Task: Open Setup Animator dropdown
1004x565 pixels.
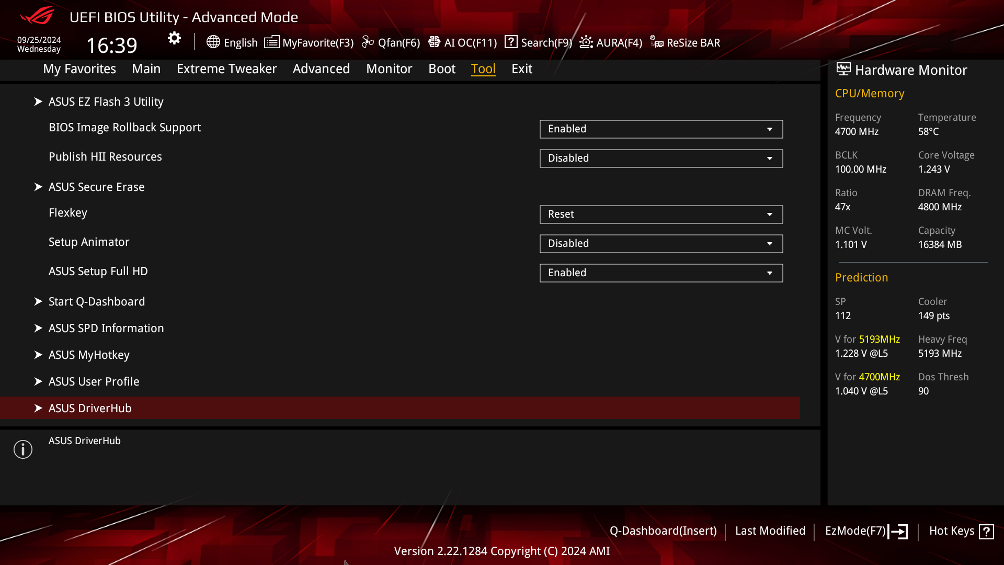Action: (x=661, y=244)
